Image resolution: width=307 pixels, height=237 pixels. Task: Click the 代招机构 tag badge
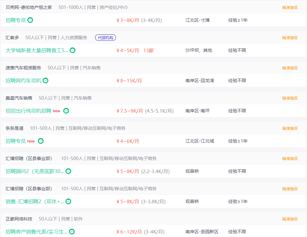[x=106, y=38]
